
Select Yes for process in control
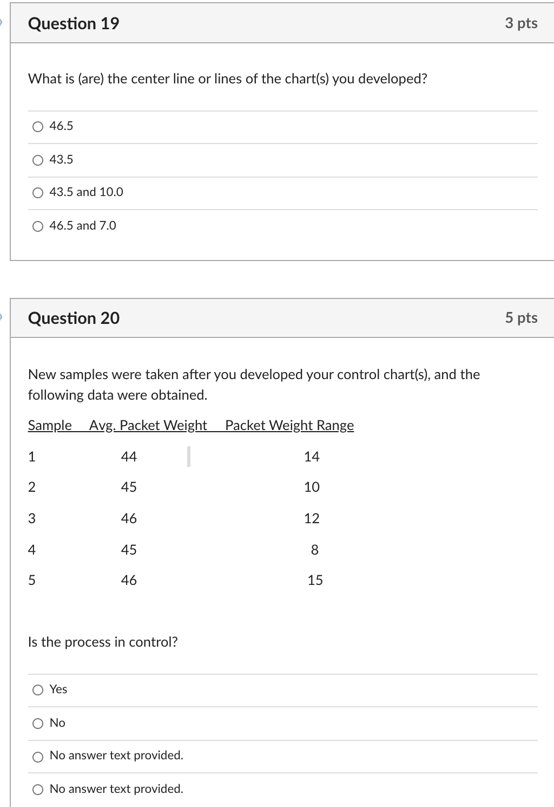pos(37,689)
